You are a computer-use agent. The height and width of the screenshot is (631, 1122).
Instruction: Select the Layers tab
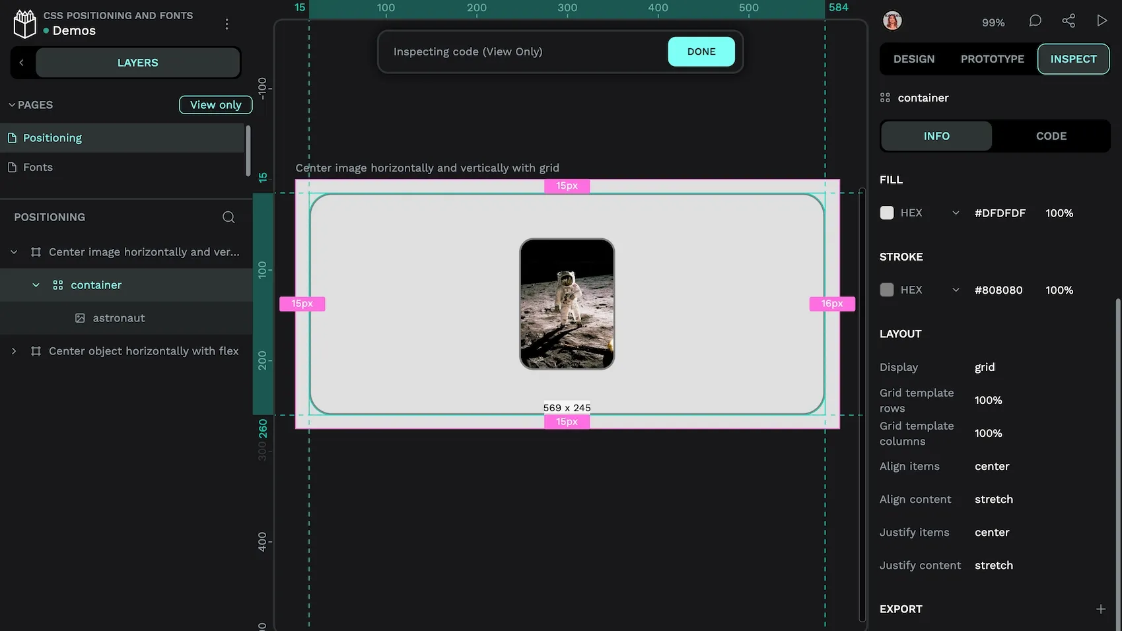[x=137, y=63]
